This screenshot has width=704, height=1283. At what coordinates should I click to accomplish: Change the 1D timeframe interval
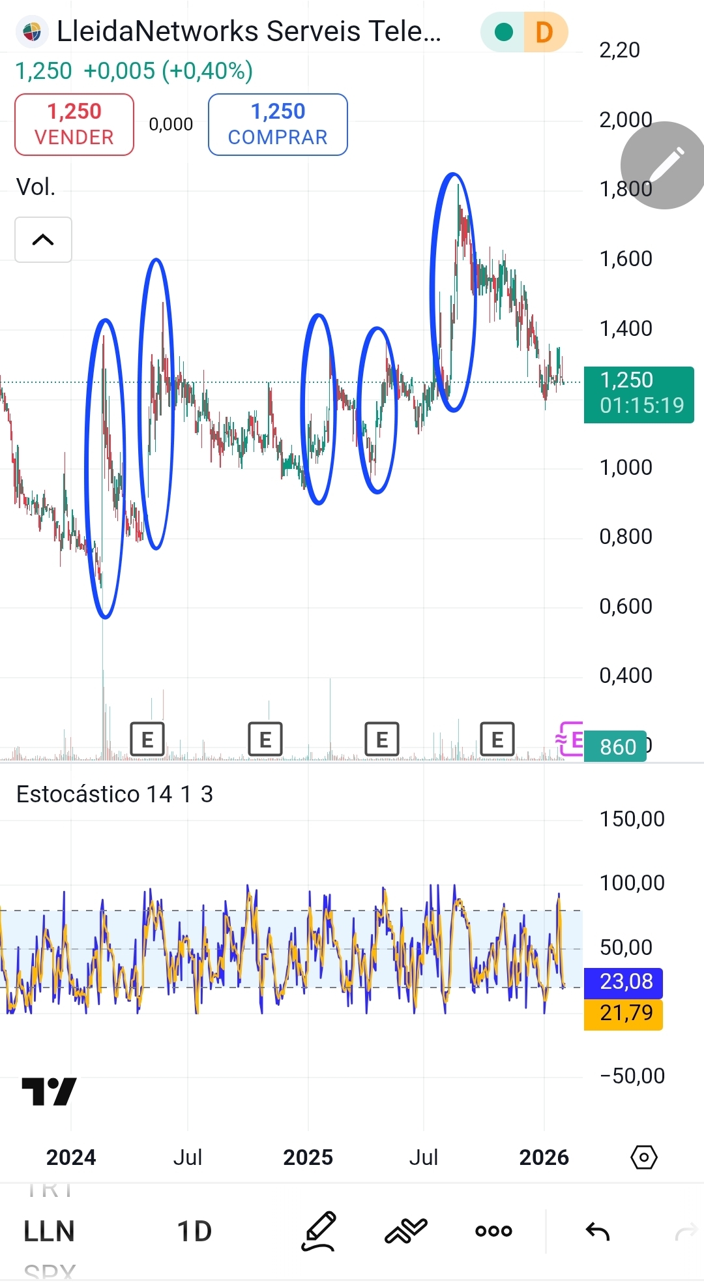pyautogui.click(x=194, y=1231)
